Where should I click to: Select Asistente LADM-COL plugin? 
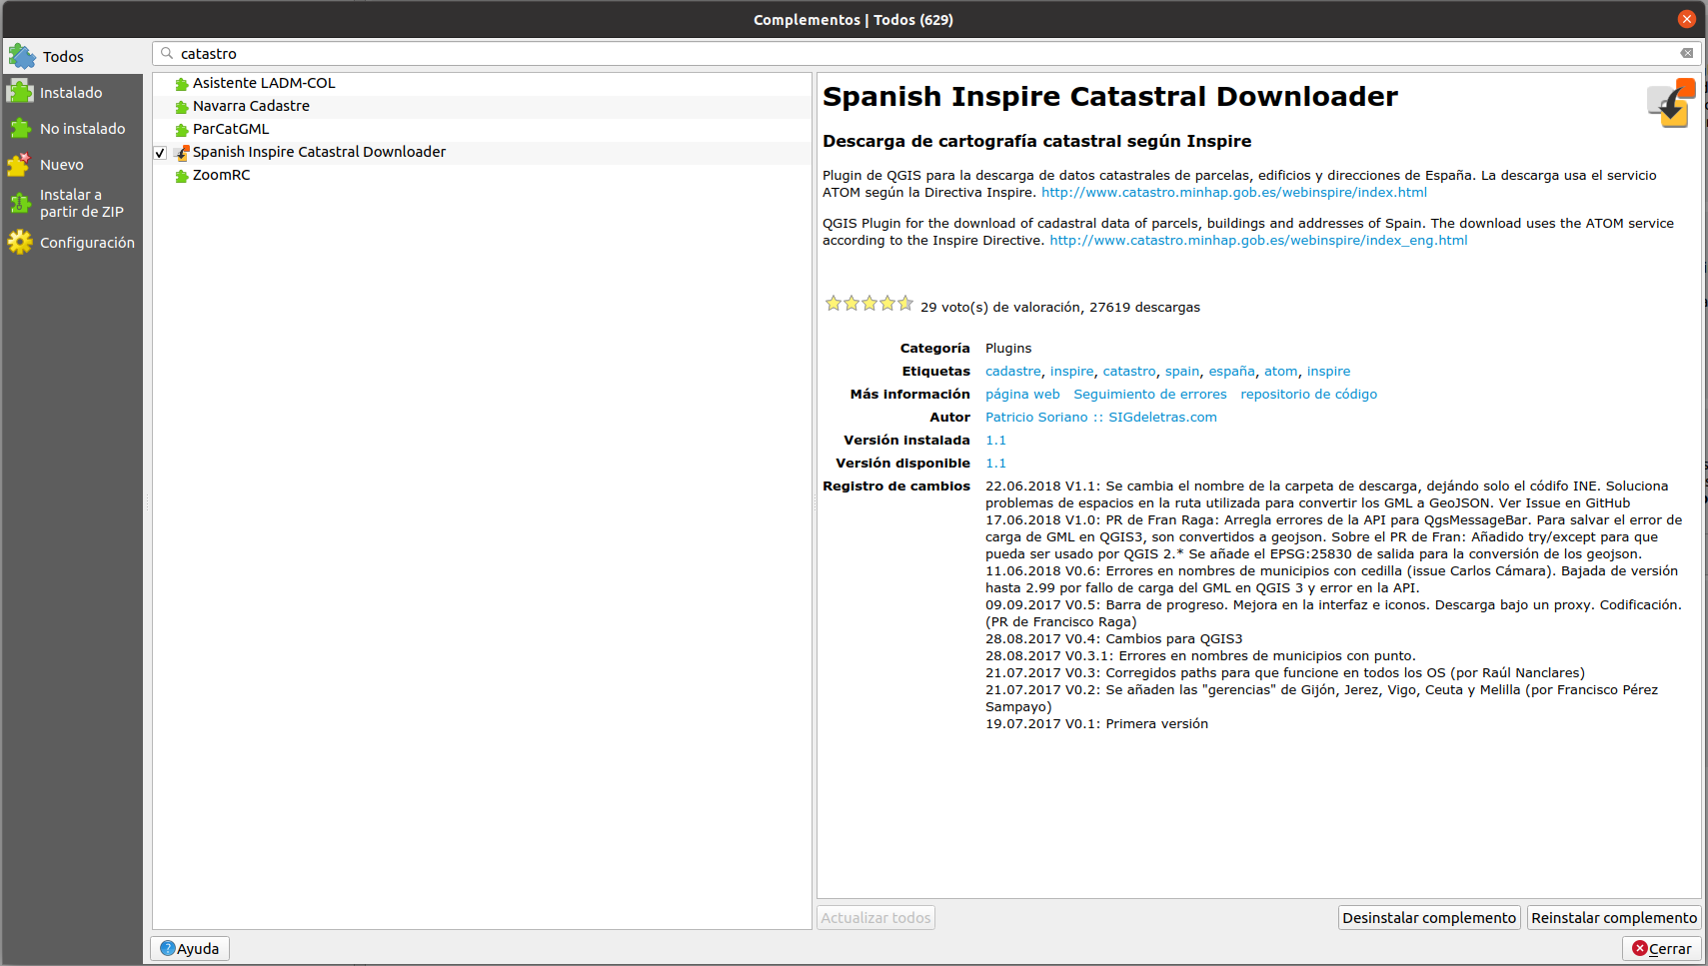[x=482, y=83]
